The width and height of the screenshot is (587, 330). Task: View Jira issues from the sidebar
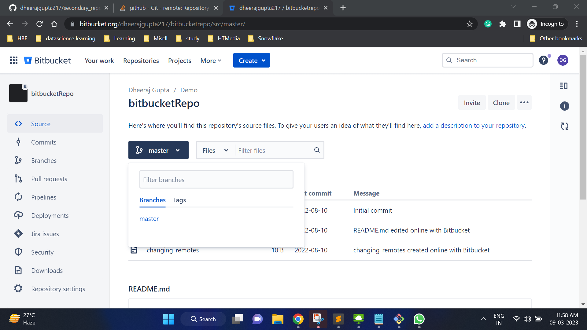(45, 234)
